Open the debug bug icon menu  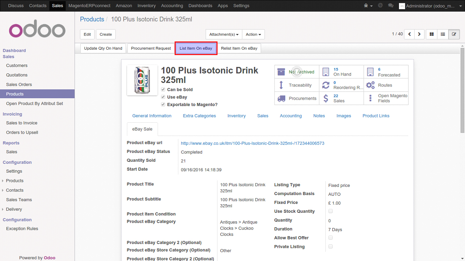[368, 6]
